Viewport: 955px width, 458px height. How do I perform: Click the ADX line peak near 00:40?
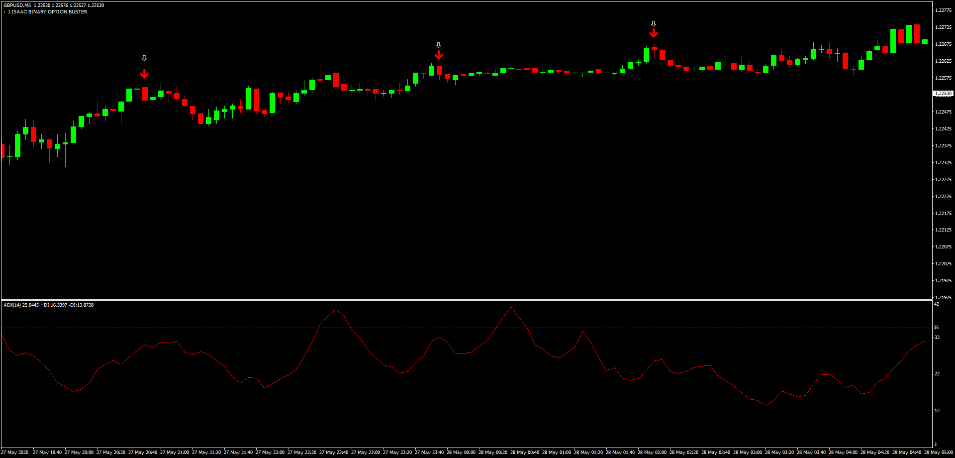pyautogui.click(x=510, y=308)
